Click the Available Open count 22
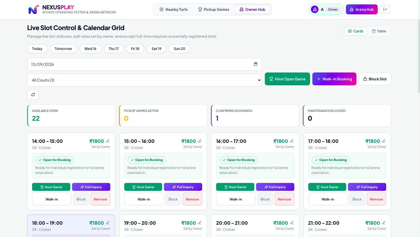This screenshot has width=420, height=237. (36, 118)
